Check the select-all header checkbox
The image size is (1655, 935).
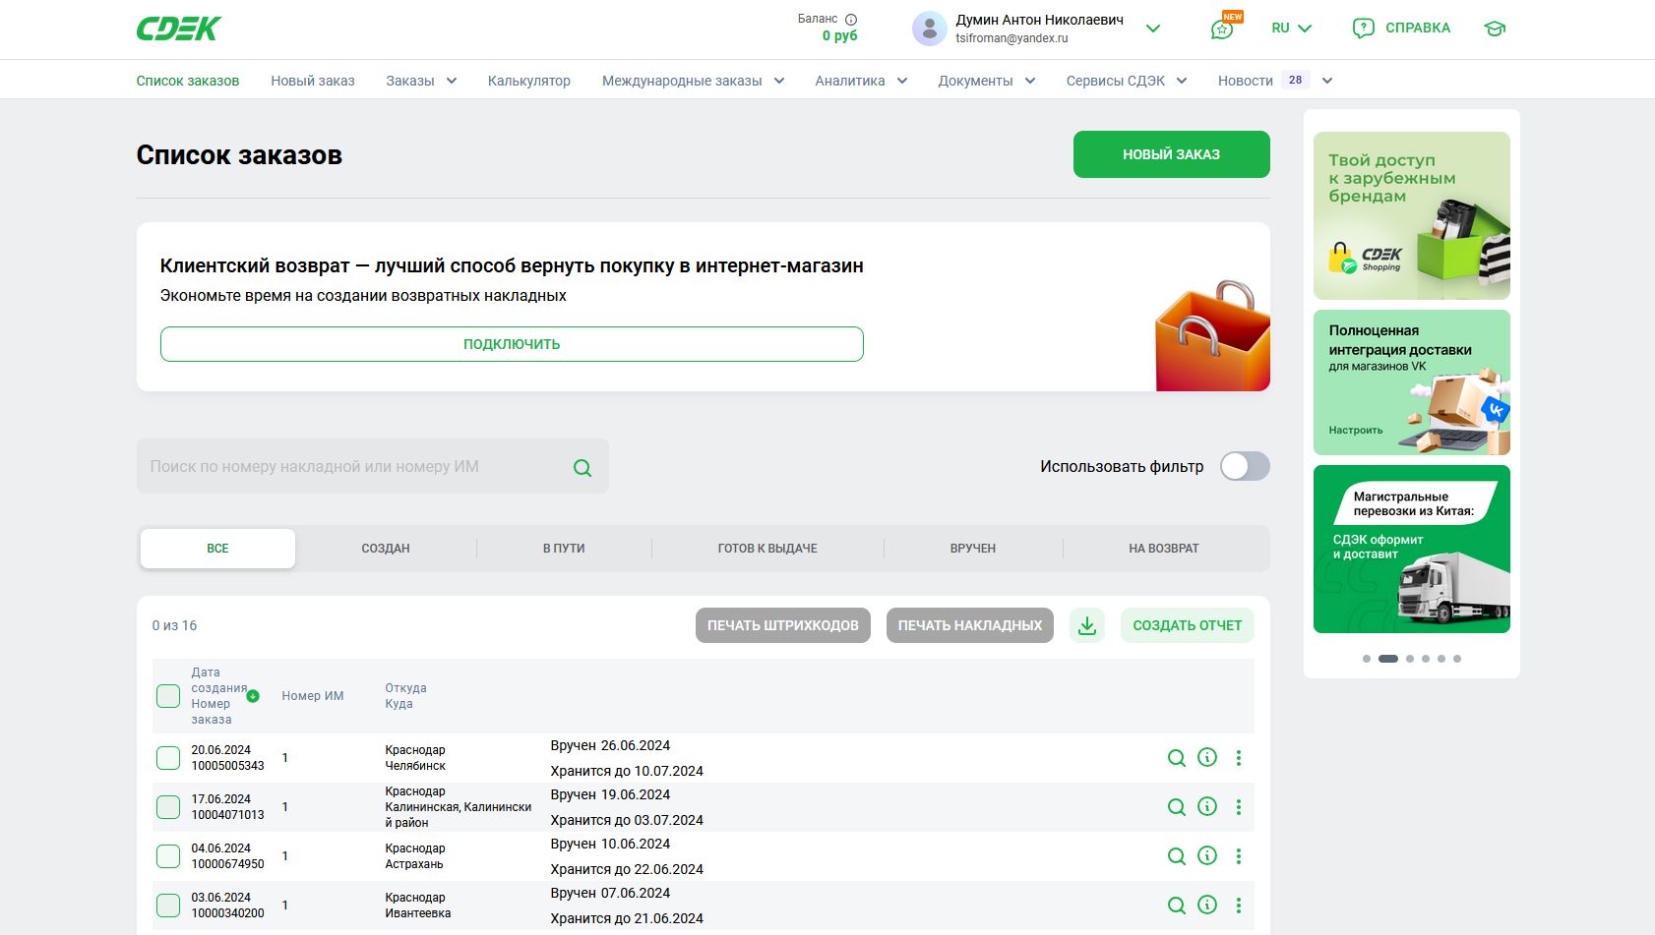pyautogui.click(x=168, y=696)
